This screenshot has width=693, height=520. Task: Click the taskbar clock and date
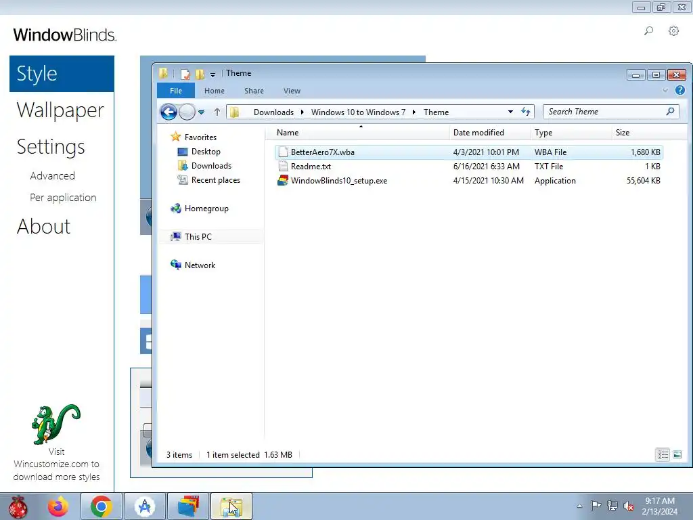pyautogui.click(x=660, y=506)
